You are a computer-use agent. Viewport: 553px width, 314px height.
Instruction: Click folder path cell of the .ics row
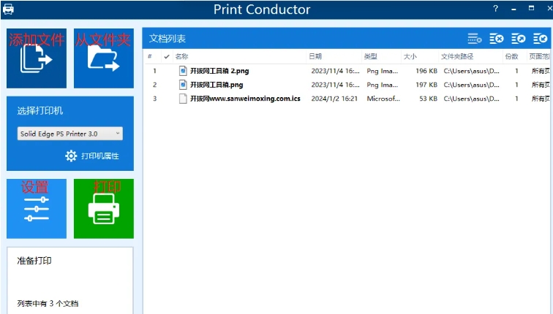(471, 99)
